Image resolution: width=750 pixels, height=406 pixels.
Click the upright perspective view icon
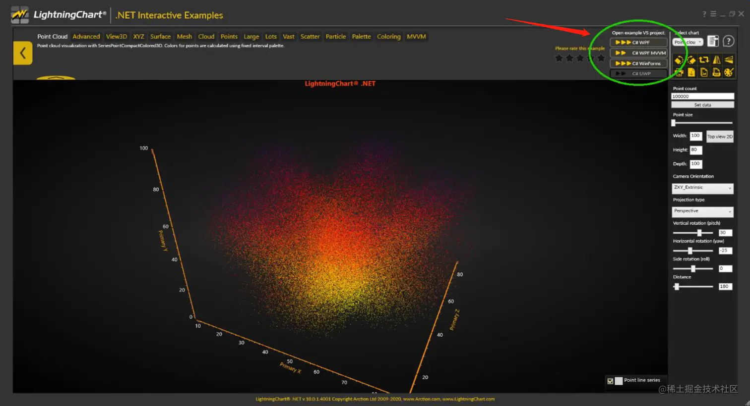click(x=717, y=60)
